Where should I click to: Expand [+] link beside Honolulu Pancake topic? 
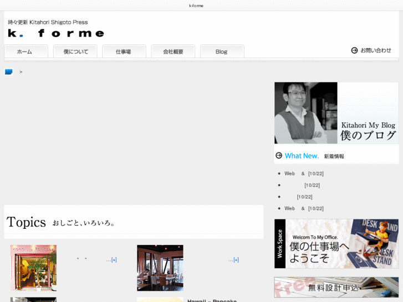pyautogui.click(x=114, y=260)
